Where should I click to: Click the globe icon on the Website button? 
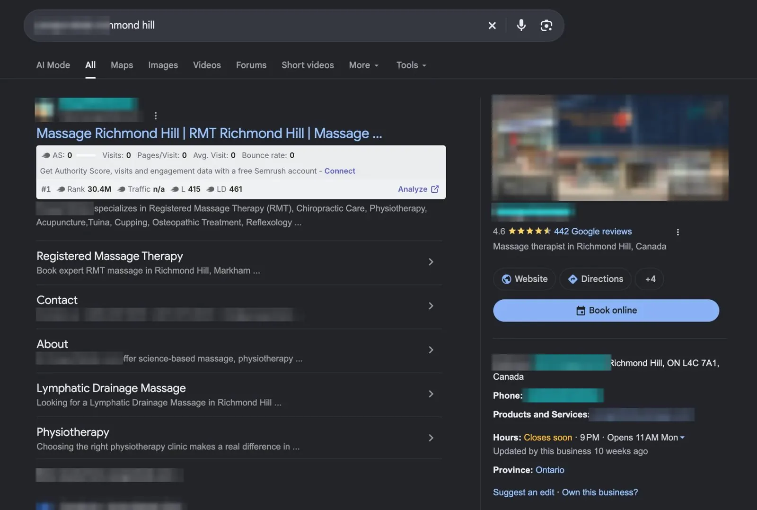pyautogui.click(x=506, y=279)
